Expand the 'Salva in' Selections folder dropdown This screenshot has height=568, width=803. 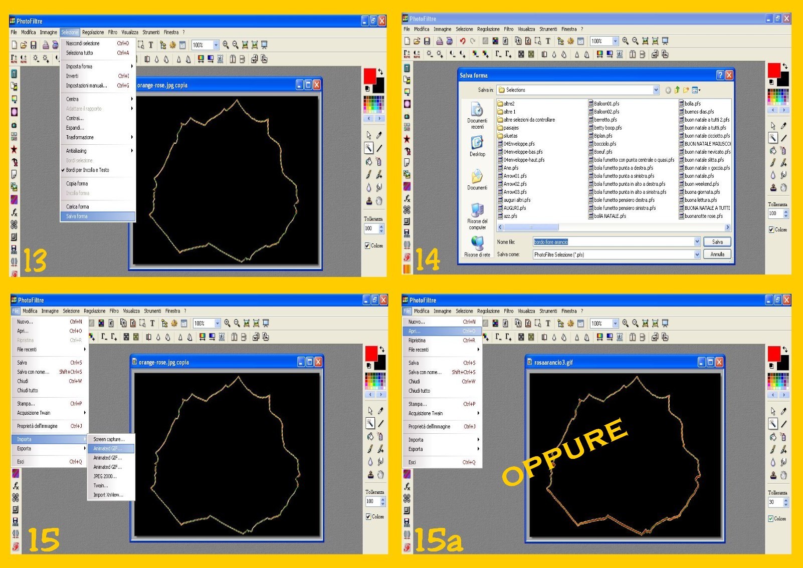[x=656, y=90]
